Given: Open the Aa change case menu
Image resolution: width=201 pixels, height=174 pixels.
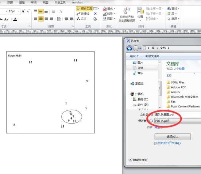Looking at the screenshot, I should (x=7, y=19).
